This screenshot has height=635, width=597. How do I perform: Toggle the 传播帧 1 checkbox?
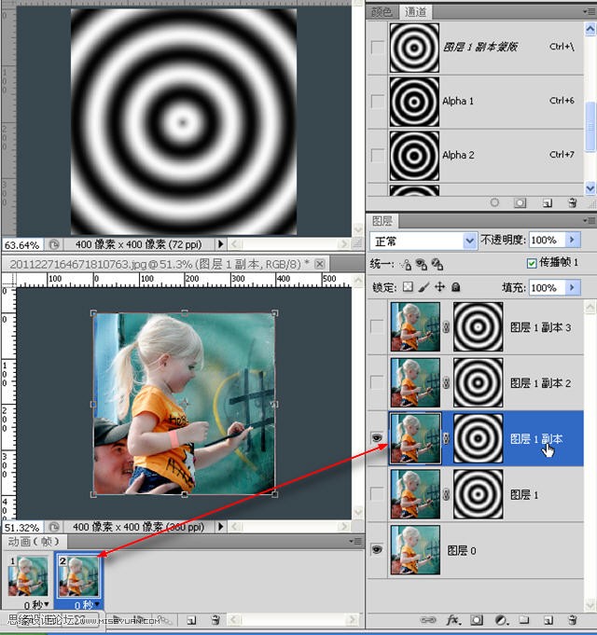[x=532, y=264]
